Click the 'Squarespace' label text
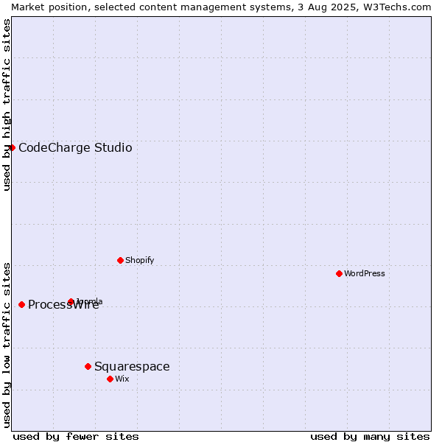The image size is (442, 442). coord(132,367)
